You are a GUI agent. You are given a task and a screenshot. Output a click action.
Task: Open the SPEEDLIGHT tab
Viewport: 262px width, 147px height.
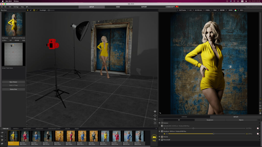39,129
